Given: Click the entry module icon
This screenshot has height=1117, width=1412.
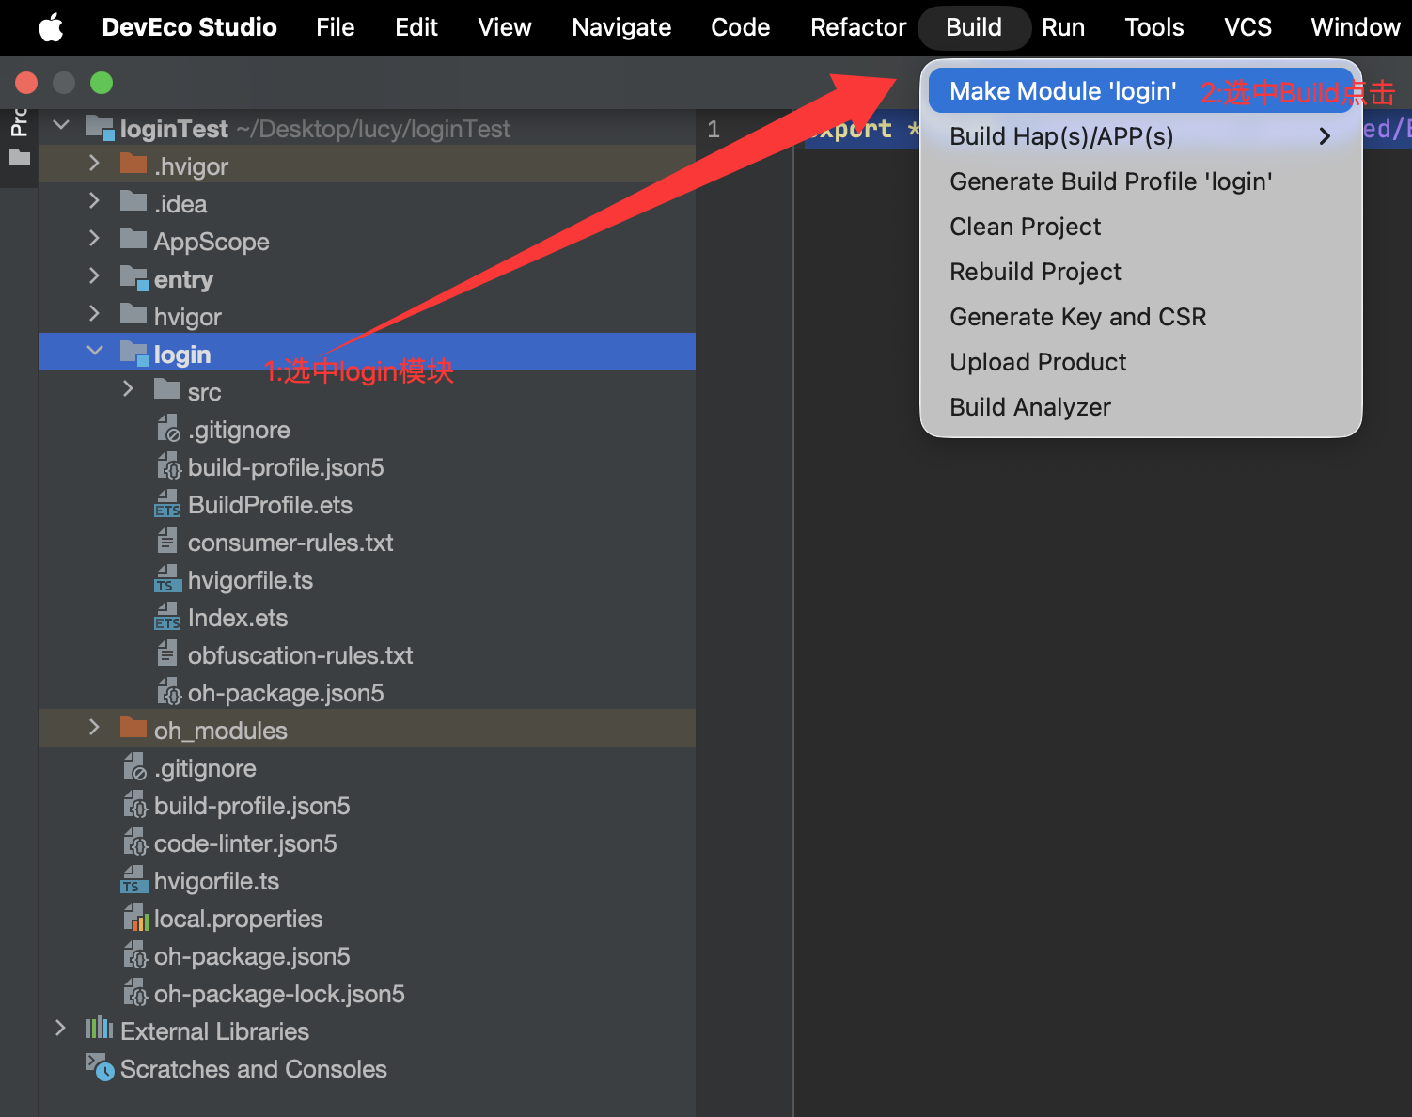Looking at the screenshot, I should pos(134,278).
